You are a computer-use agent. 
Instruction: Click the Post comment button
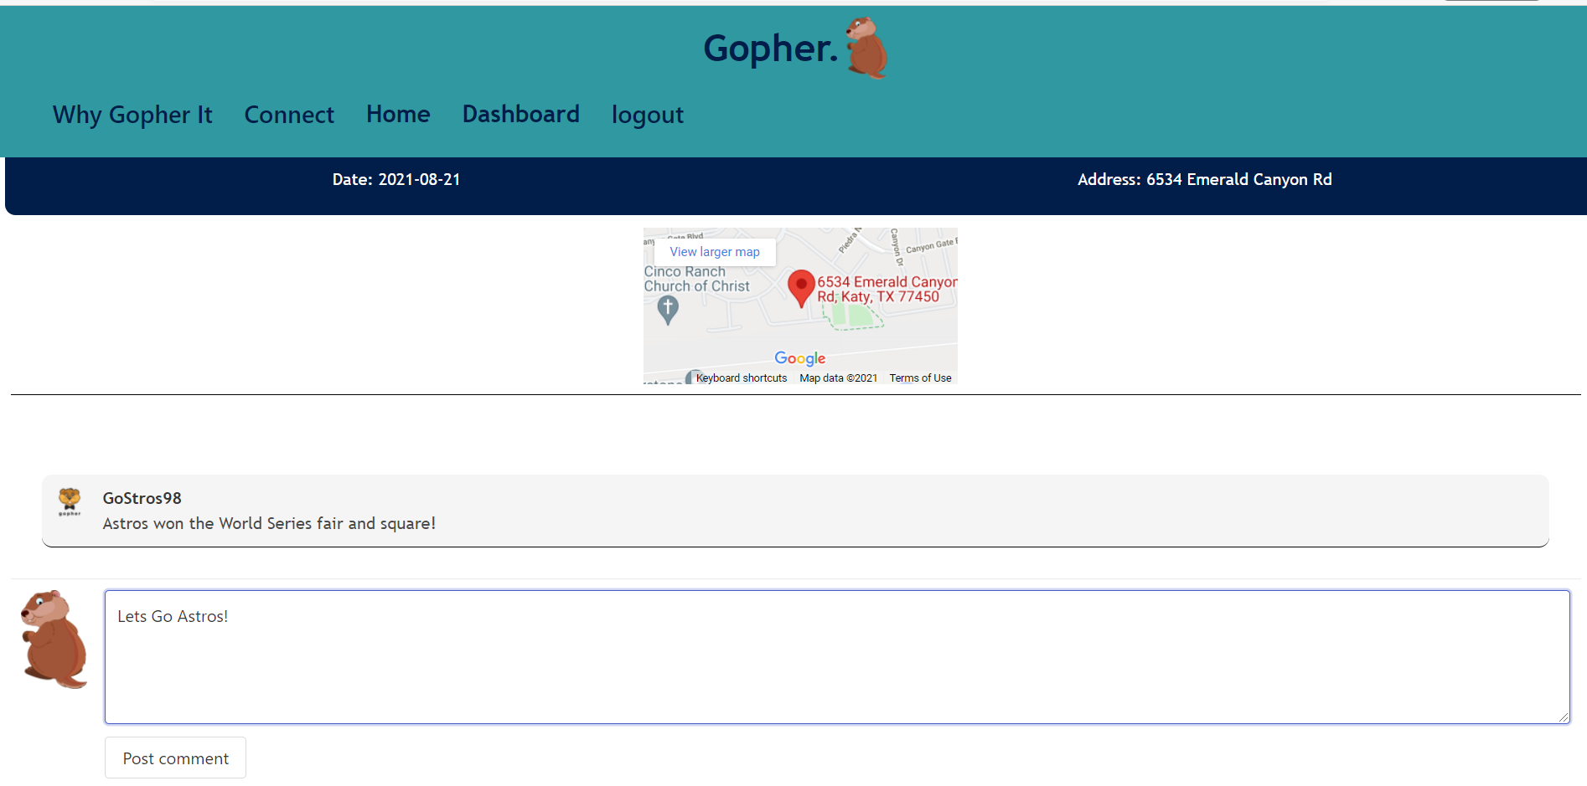175,758
